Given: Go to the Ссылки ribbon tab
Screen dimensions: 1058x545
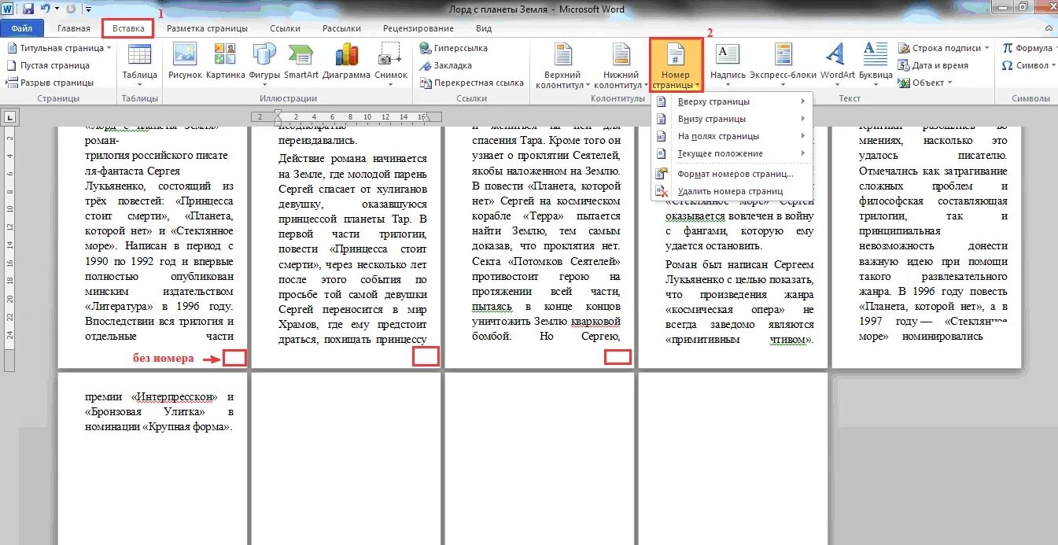Looking at the screenshot, I should pos(285,28).
